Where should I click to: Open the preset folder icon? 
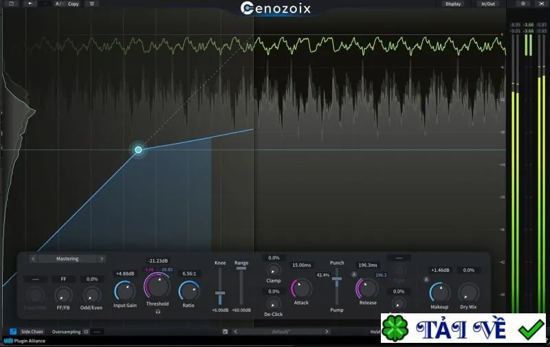pos(12,3)
